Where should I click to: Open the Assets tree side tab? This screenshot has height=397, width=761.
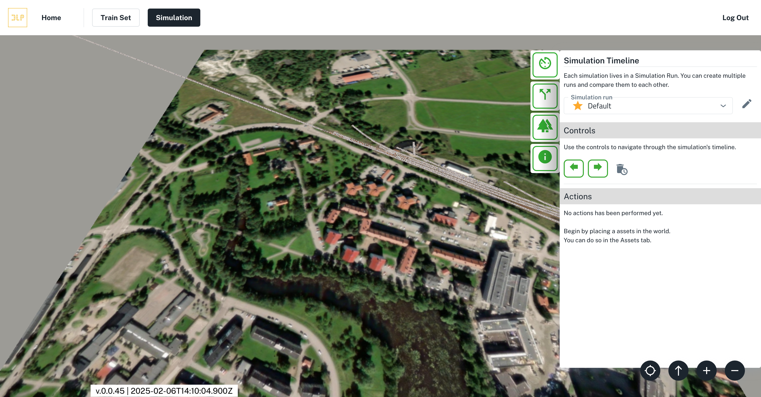(x=545, y=127)
